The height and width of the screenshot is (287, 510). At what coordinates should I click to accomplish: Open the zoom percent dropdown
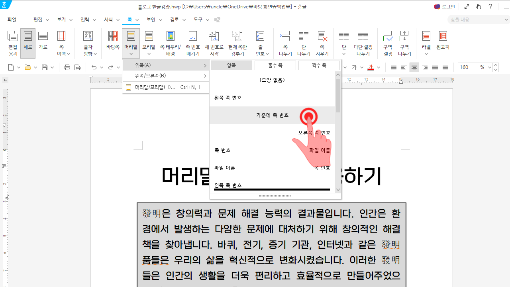pos(489,67)
